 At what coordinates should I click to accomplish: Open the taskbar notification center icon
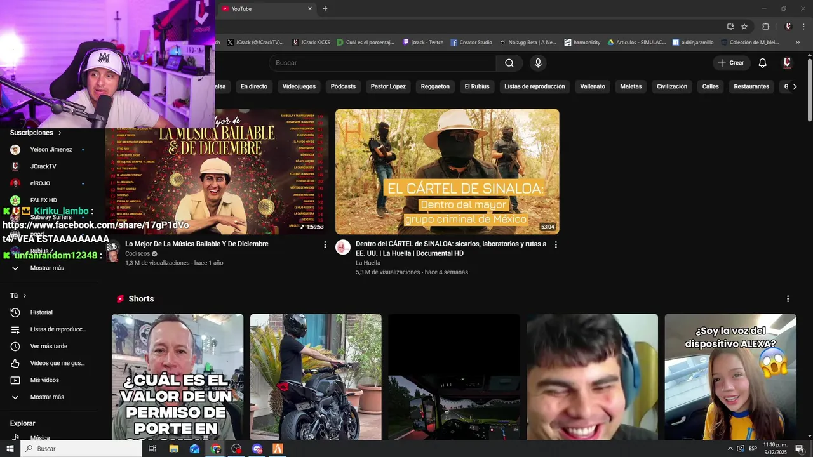pos(800,449)
